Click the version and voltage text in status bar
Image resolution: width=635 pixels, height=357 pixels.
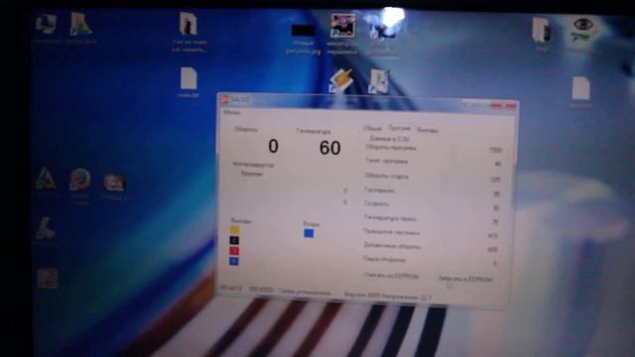[388, 297]
